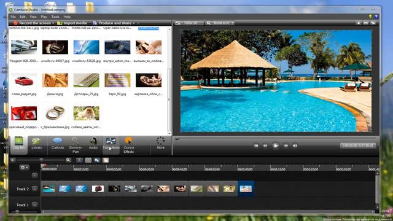The width and height of the screenshot is (393, 221).
Task: Click the blue help icon in menu bar
Action: click(376, 17)
